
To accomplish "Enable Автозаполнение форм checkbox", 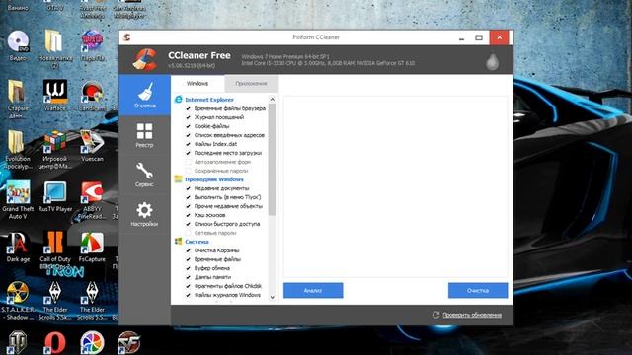I will click(189, 162).
